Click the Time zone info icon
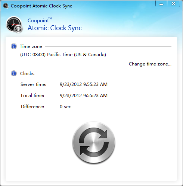The height and width of the screenshot is (186, 183). (x=14, y=46)
